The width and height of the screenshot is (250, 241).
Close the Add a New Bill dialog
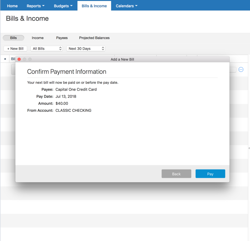19,59
